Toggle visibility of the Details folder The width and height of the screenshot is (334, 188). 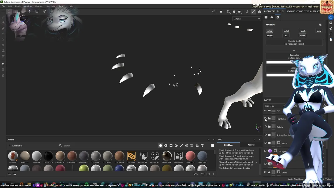point(265,127)
